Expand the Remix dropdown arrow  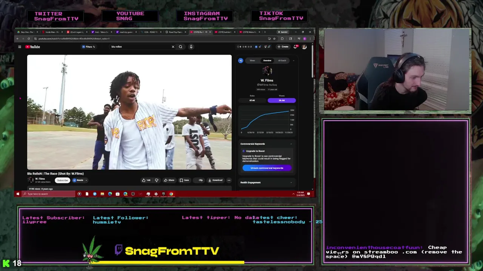coord(86,180)
